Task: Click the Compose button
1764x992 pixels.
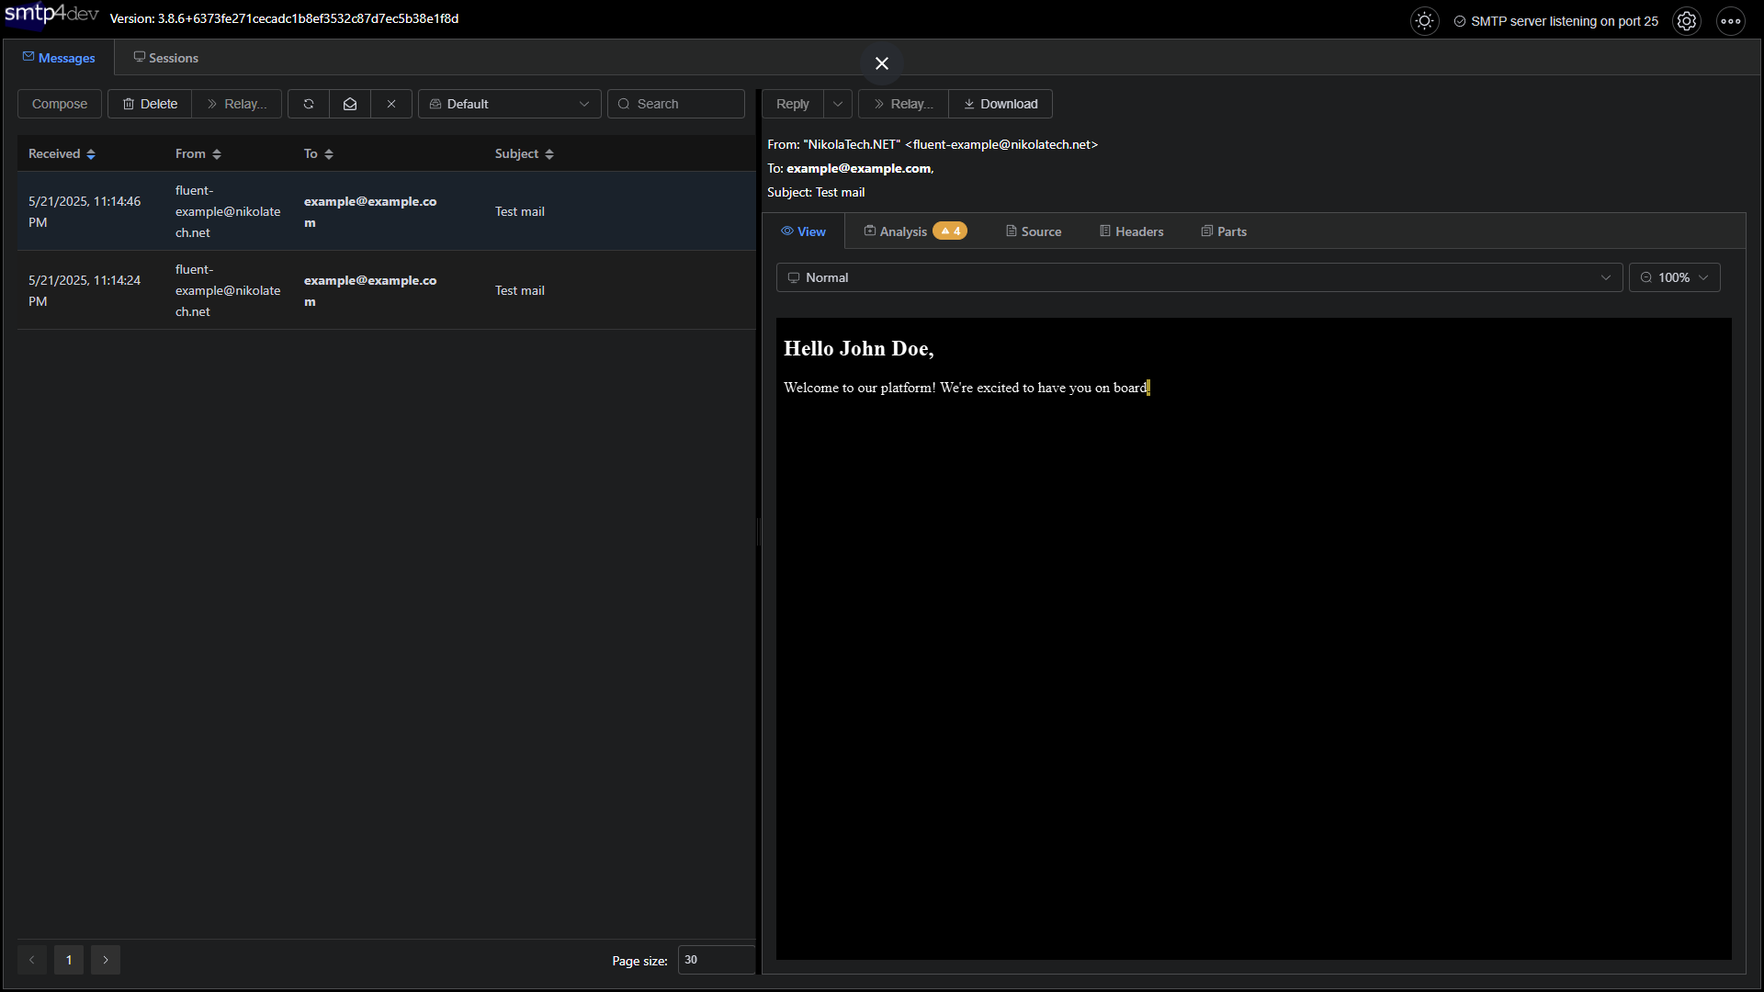Action: (x=59, y=104)
